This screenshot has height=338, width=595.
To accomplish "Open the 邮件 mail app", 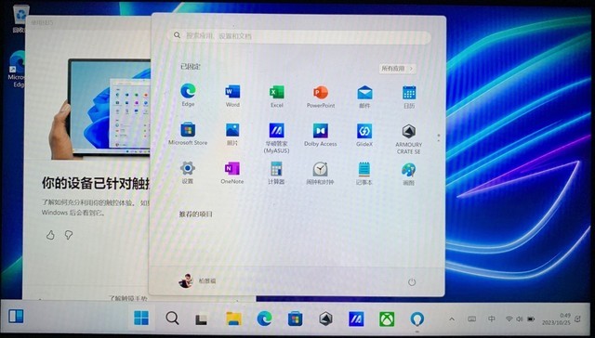I will click(364, 97).
